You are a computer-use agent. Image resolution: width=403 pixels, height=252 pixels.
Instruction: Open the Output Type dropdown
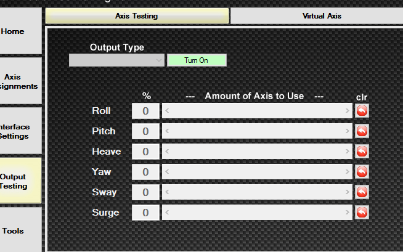pyautogui.click(x=117, y=60)
